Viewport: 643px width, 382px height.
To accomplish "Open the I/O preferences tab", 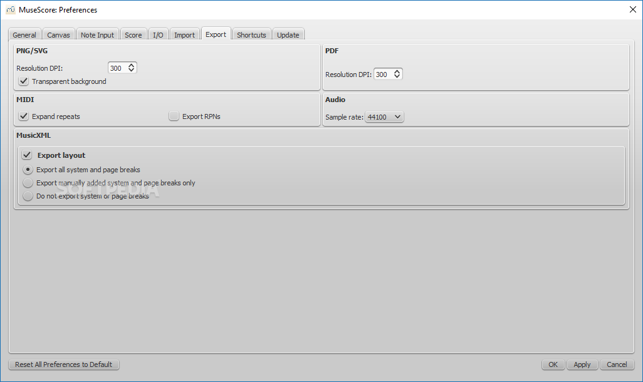I will point(158,35).
